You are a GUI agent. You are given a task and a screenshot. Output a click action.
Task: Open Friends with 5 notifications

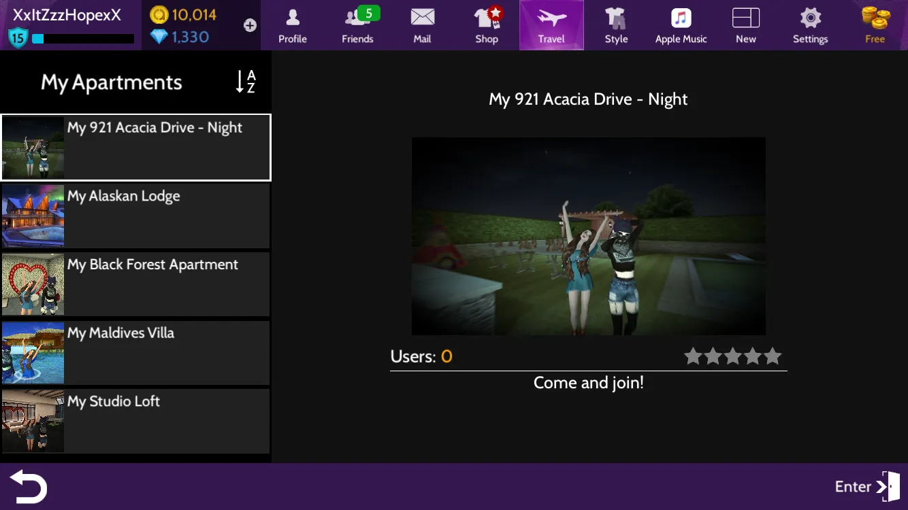tap(357, 25)
